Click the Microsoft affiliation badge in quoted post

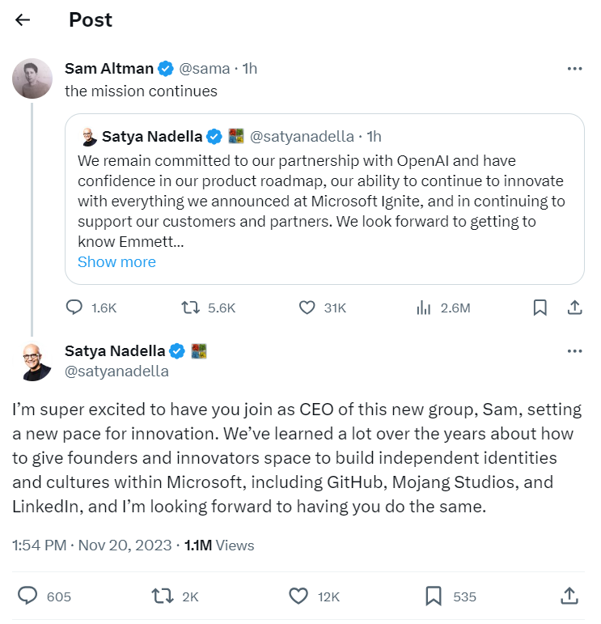236,136
